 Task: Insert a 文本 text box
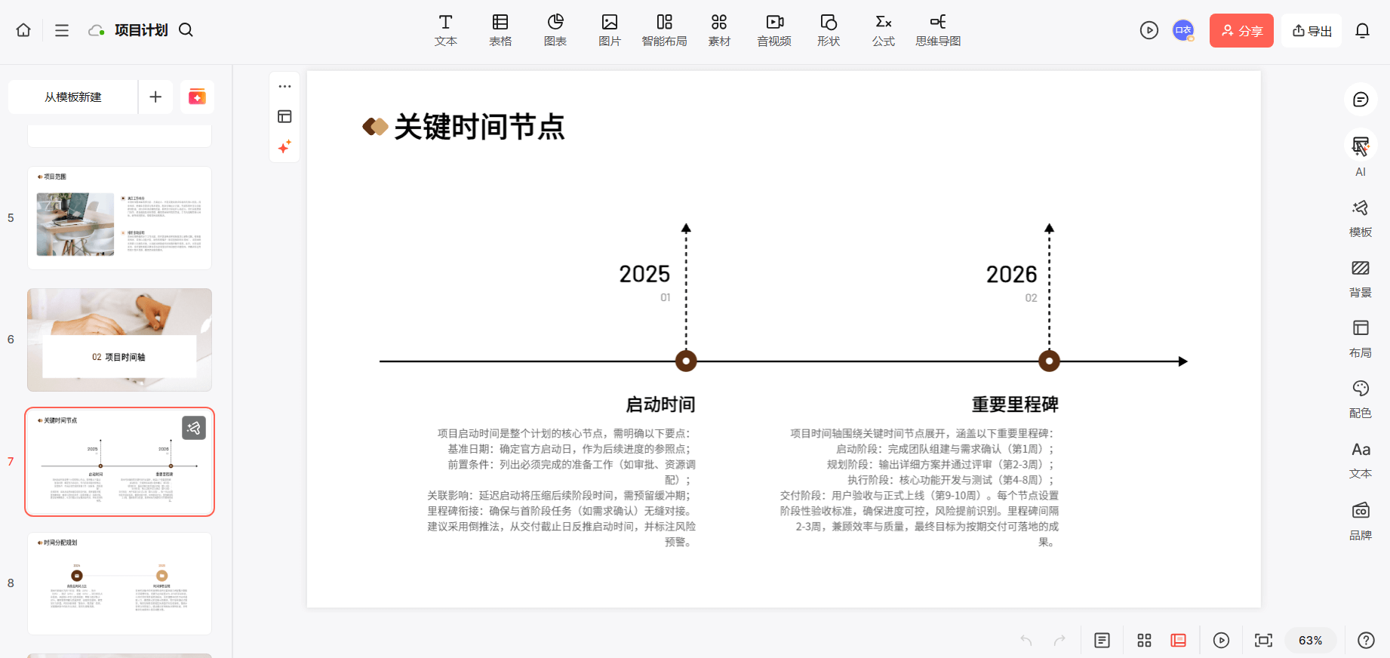click(x=446, y=31)
